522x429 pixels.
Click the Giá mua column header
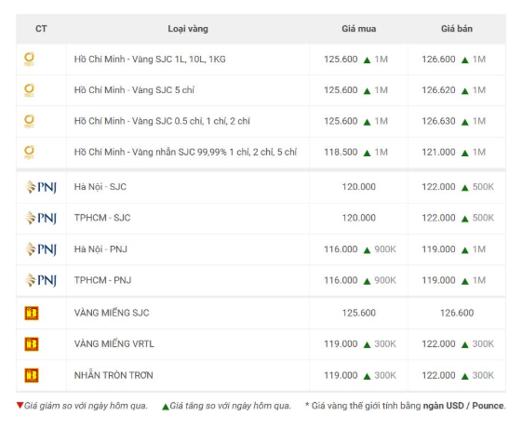coord(359,29)
